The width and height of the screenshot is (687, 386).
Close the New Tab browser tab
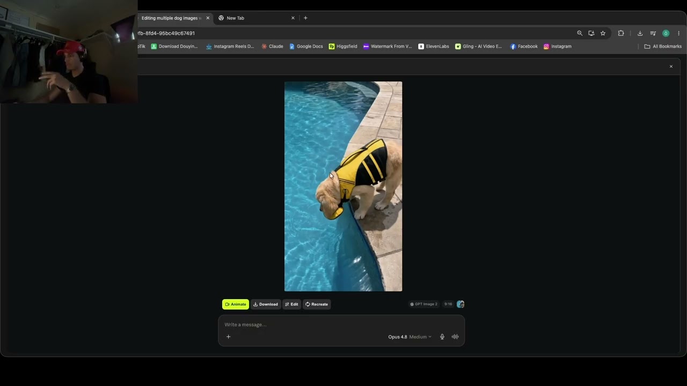[x=293, y=18]
